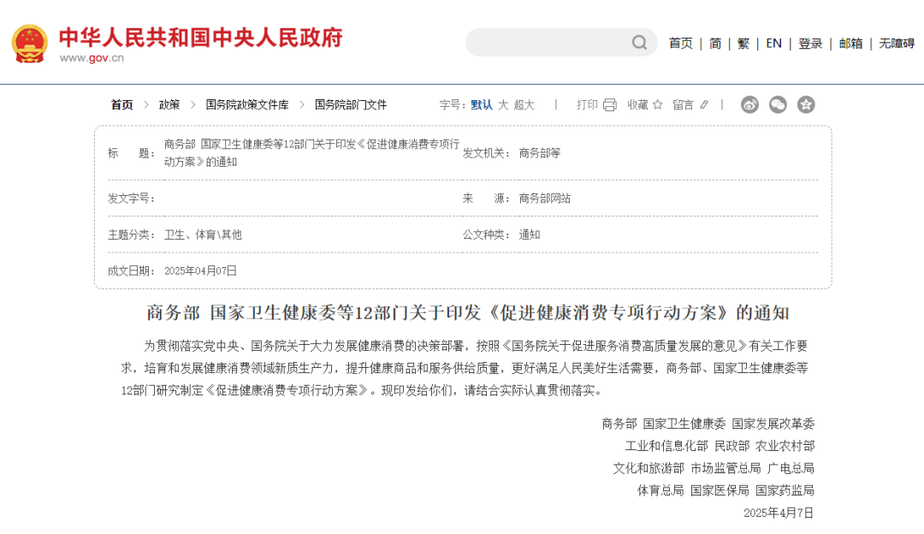Click the 打印 printer icon
This screenshot has width=924, height=534.
pos(609,104)
